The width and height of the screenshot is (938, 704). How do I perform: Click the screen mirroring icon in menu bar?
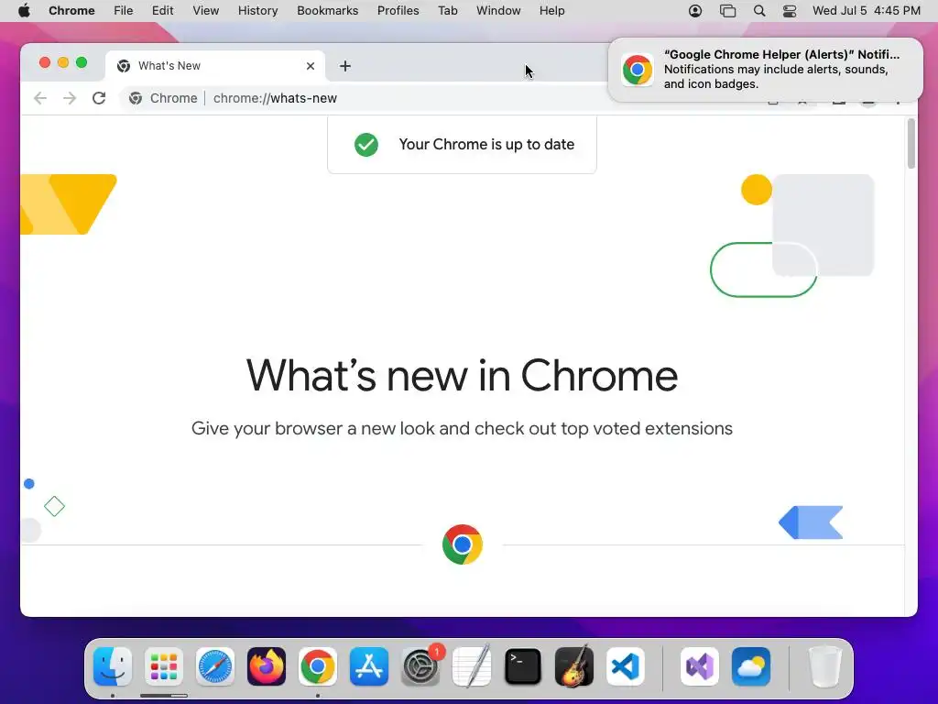(x=727, y=11)
